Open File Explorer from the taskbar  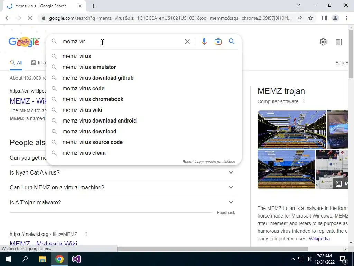coord(42,259)
